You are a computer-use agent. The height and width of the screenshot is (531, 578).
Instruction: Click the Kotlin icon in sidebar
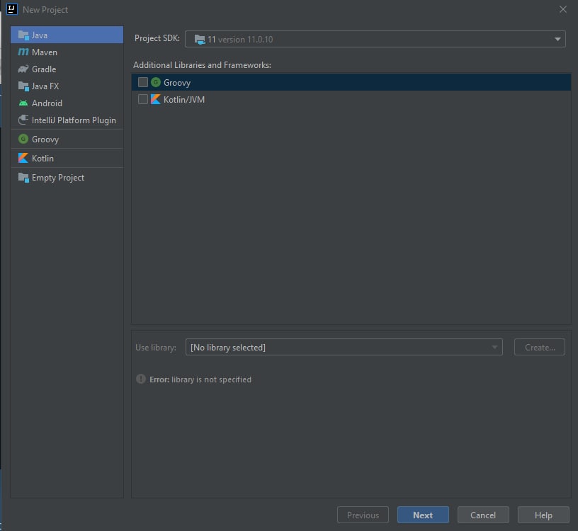pyautogui.click(x=23, y=158)
